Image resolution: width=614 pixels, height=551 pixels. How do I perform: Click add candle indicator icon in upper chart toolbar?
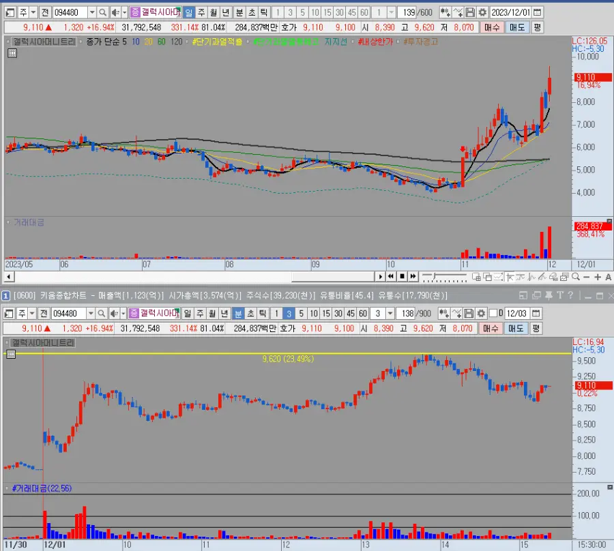pyautogui.click(x=445, y=12)
